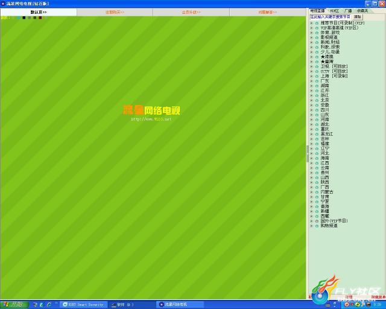Expand the 少儿.动漫 category
This screenshot has width=386, height=309.
311,52
